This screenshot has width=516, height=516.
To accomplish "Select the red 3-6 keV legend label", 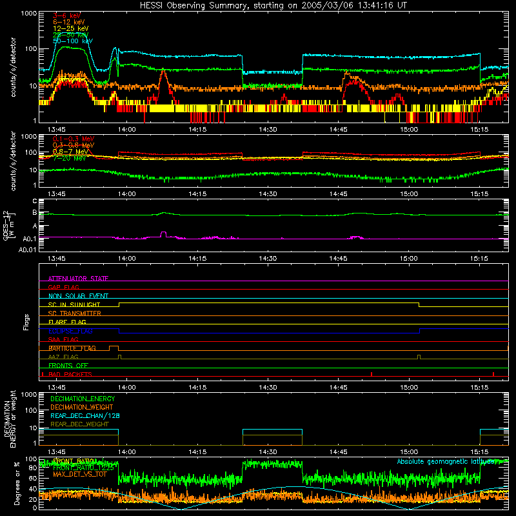I will click(66, 15).
